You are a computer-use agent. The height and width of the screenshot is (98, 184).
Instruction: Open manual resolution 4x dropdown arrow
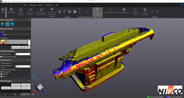[83, 11]
